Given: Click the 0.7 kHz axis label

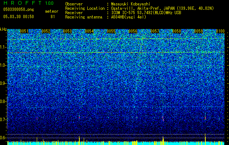Looking at the screenshot, I should [x=3, y=120].
